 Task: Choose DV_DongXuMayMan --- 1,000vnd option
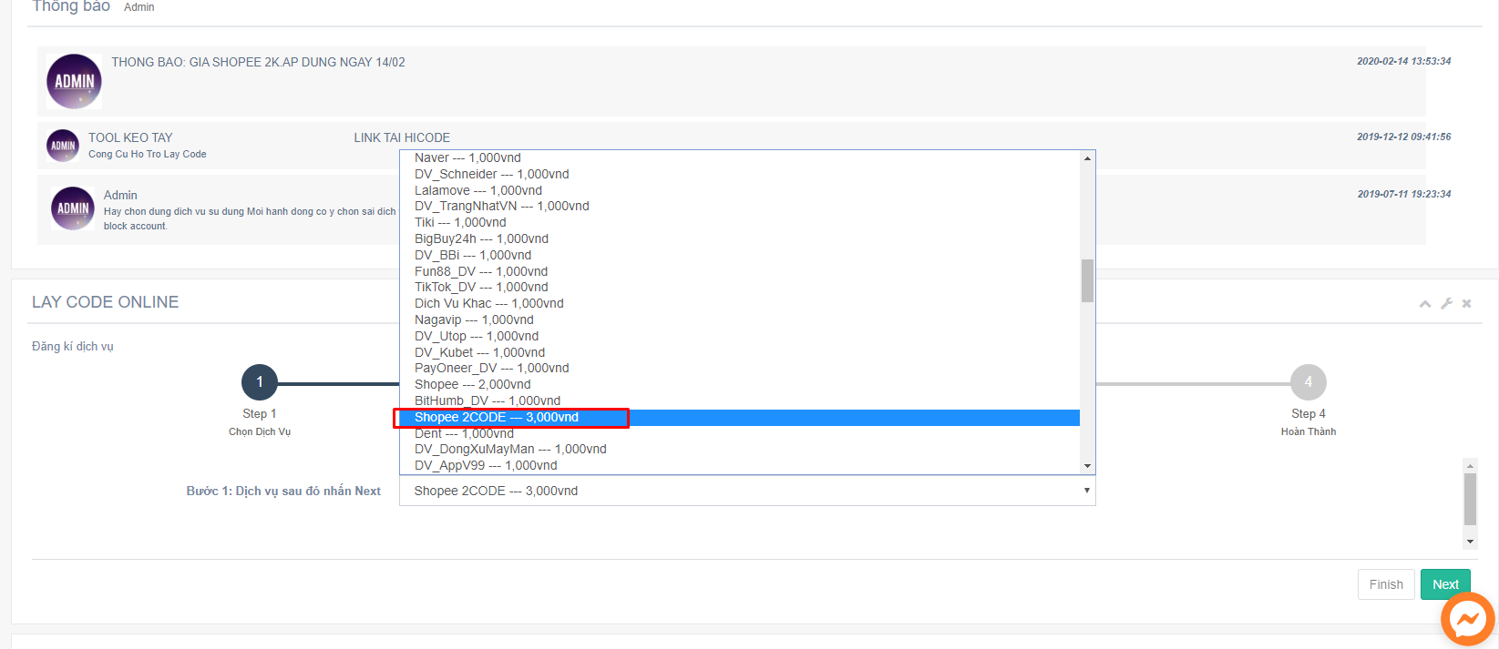coord(740,449)
